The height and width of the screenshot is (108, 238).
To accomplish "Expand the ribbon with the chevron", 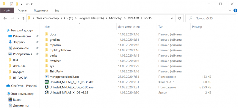I will pyautogui.click(x=230, y=10).
